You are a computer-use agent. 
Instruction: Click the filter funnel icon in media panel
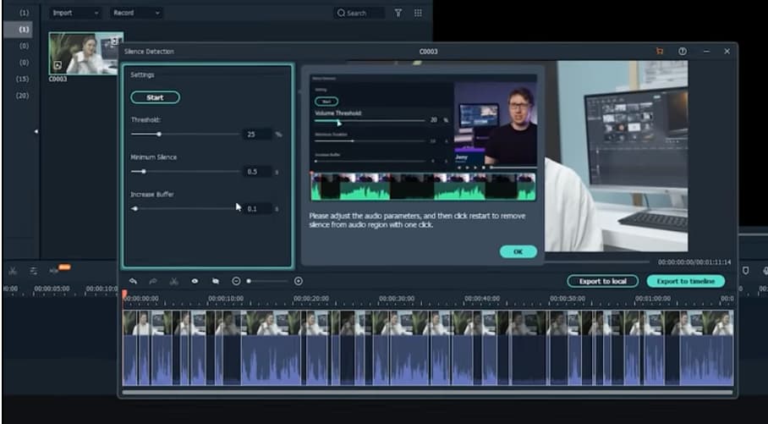(x=398, y=13)
